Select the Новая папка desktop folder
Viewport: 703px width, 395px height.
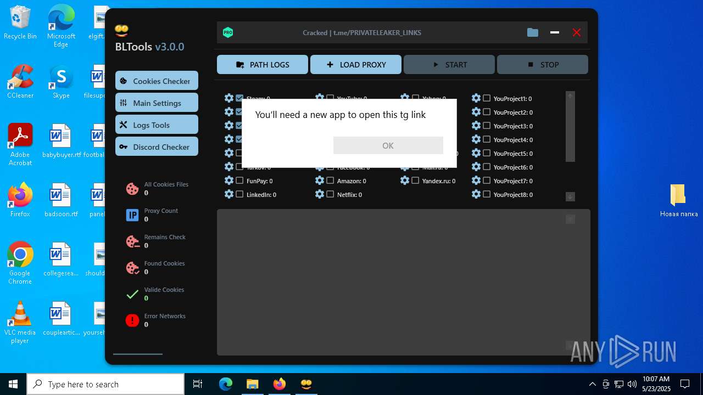679,201
